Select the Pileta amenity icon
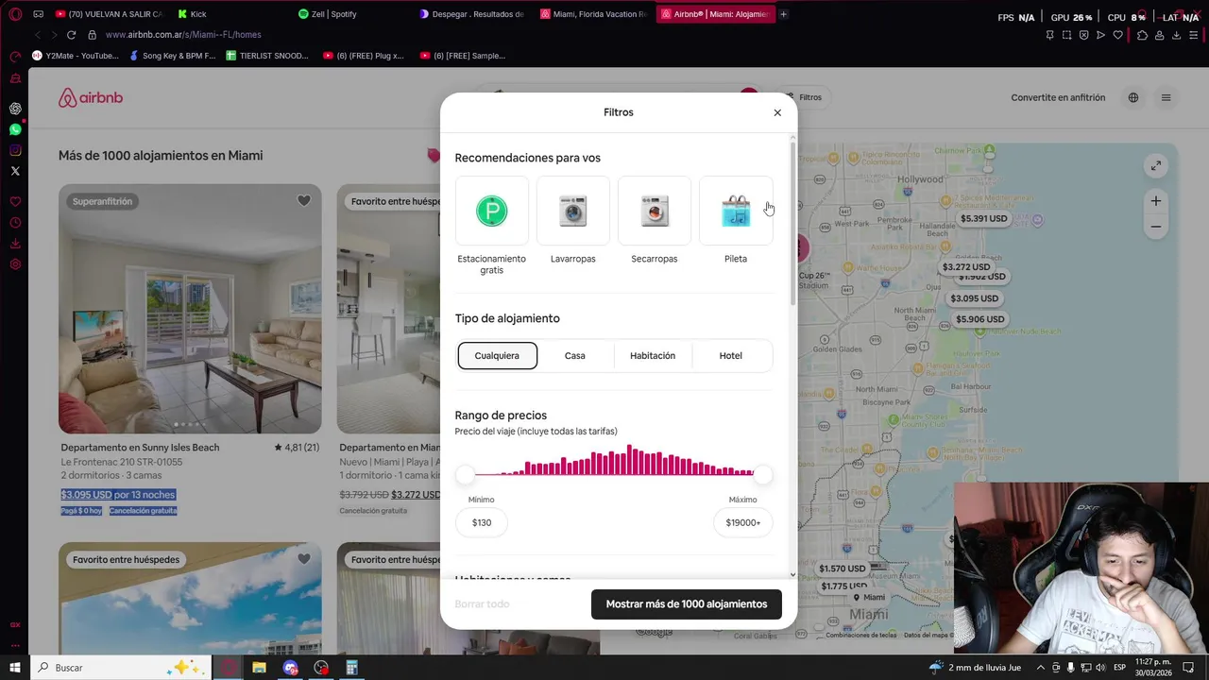 pos(736,211)
